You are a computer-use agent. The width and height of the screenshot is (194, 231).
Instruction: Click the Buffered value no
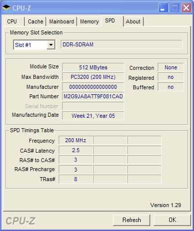pyautogui.click(x=171, y=87)
